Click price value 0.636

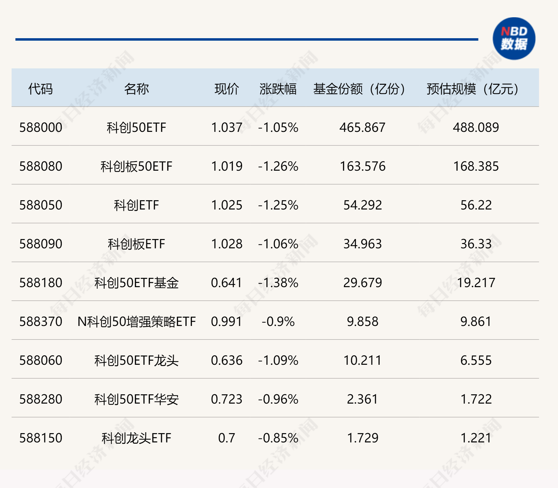(x=227, y=360)
